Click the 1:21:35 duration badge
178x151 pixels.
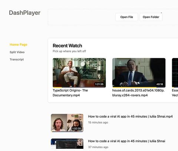click(99, 84)
